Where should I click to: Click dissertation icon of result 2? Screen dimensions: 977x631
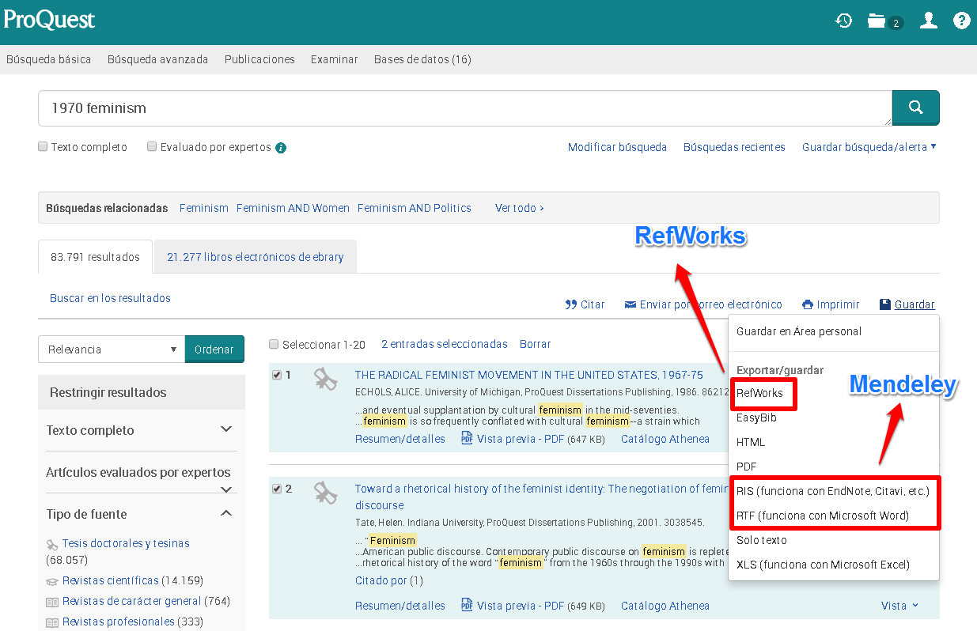(x=325, y=493)
